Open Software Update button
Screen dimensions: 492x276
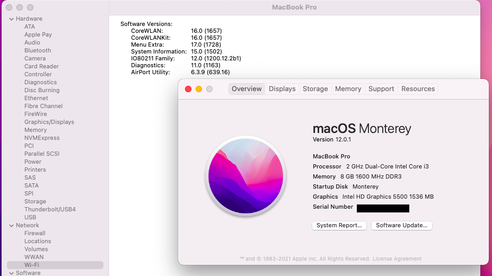point(402,226)
